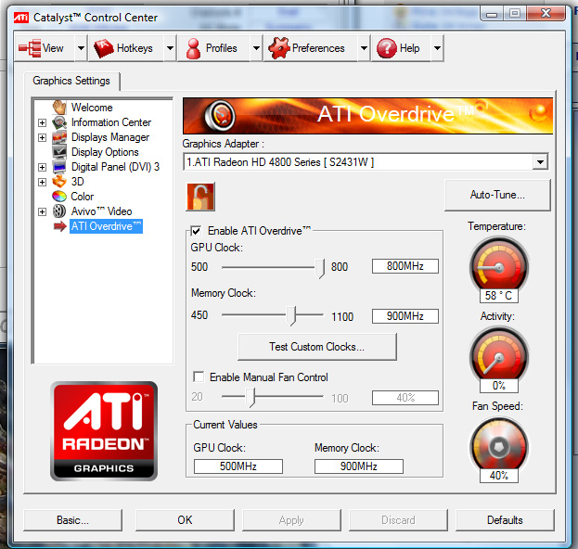The height and width of the screenshot is (549, 578).
Task: Click the Information Center icon
Action: [59, 122]
